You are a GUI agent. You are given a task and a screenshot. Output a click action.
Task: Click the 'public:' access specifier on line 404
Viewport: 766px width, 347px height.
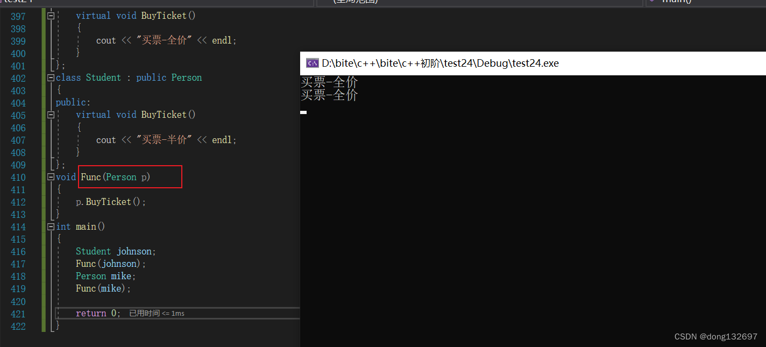coord(73,103)
